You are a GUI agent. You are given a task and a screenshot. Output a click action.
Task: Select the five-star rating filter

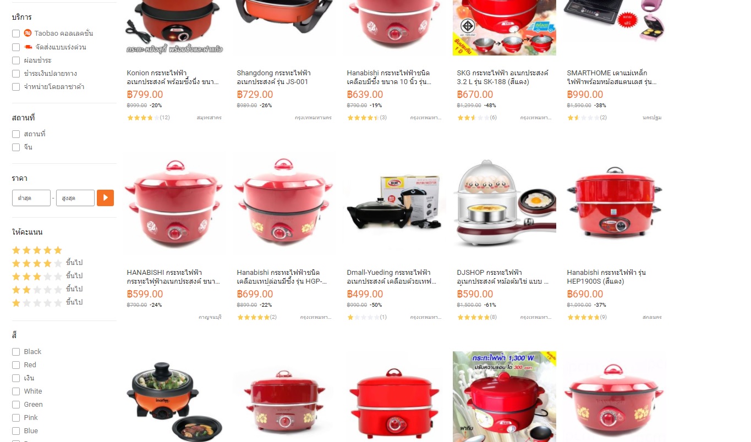click(37, 250)
